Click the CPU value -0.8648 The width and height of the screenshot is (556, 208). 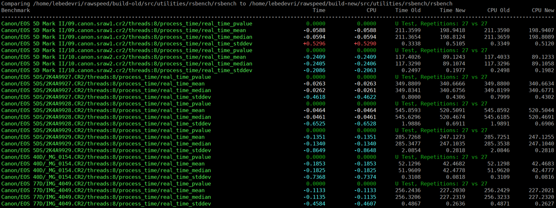tap(365, 151)
